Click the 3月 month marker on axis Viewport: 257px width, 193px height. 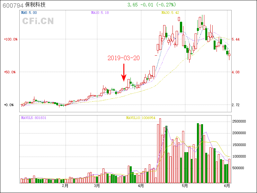(97, 186)
